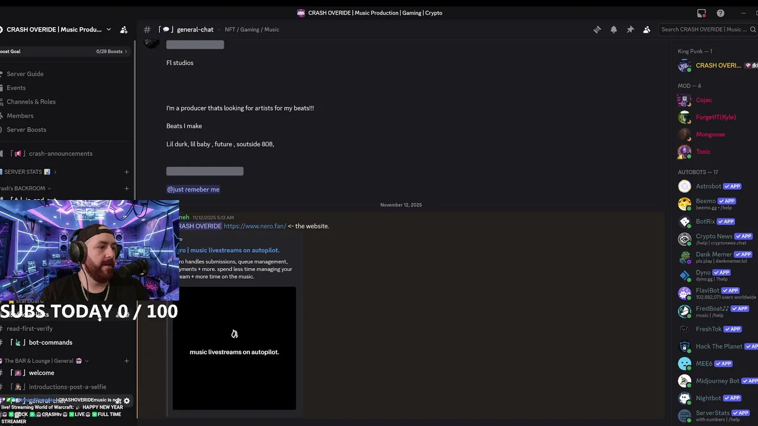Click the message timestamp 11/12/2025 5:13 AM
The height and width of the screenshot is (426, 758).
[213, 218]
